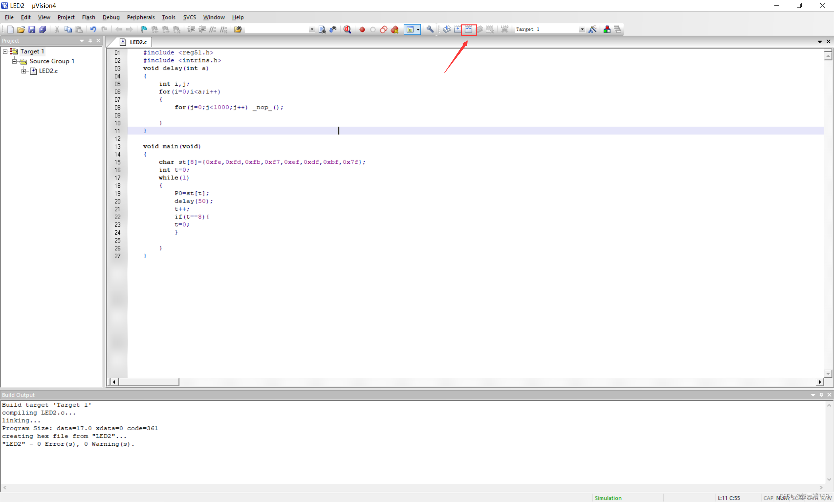Click the Rebuild all target files icon
The height and width of the screenshot is (502, 834).
pyautogui.click(x=468, y=29)
